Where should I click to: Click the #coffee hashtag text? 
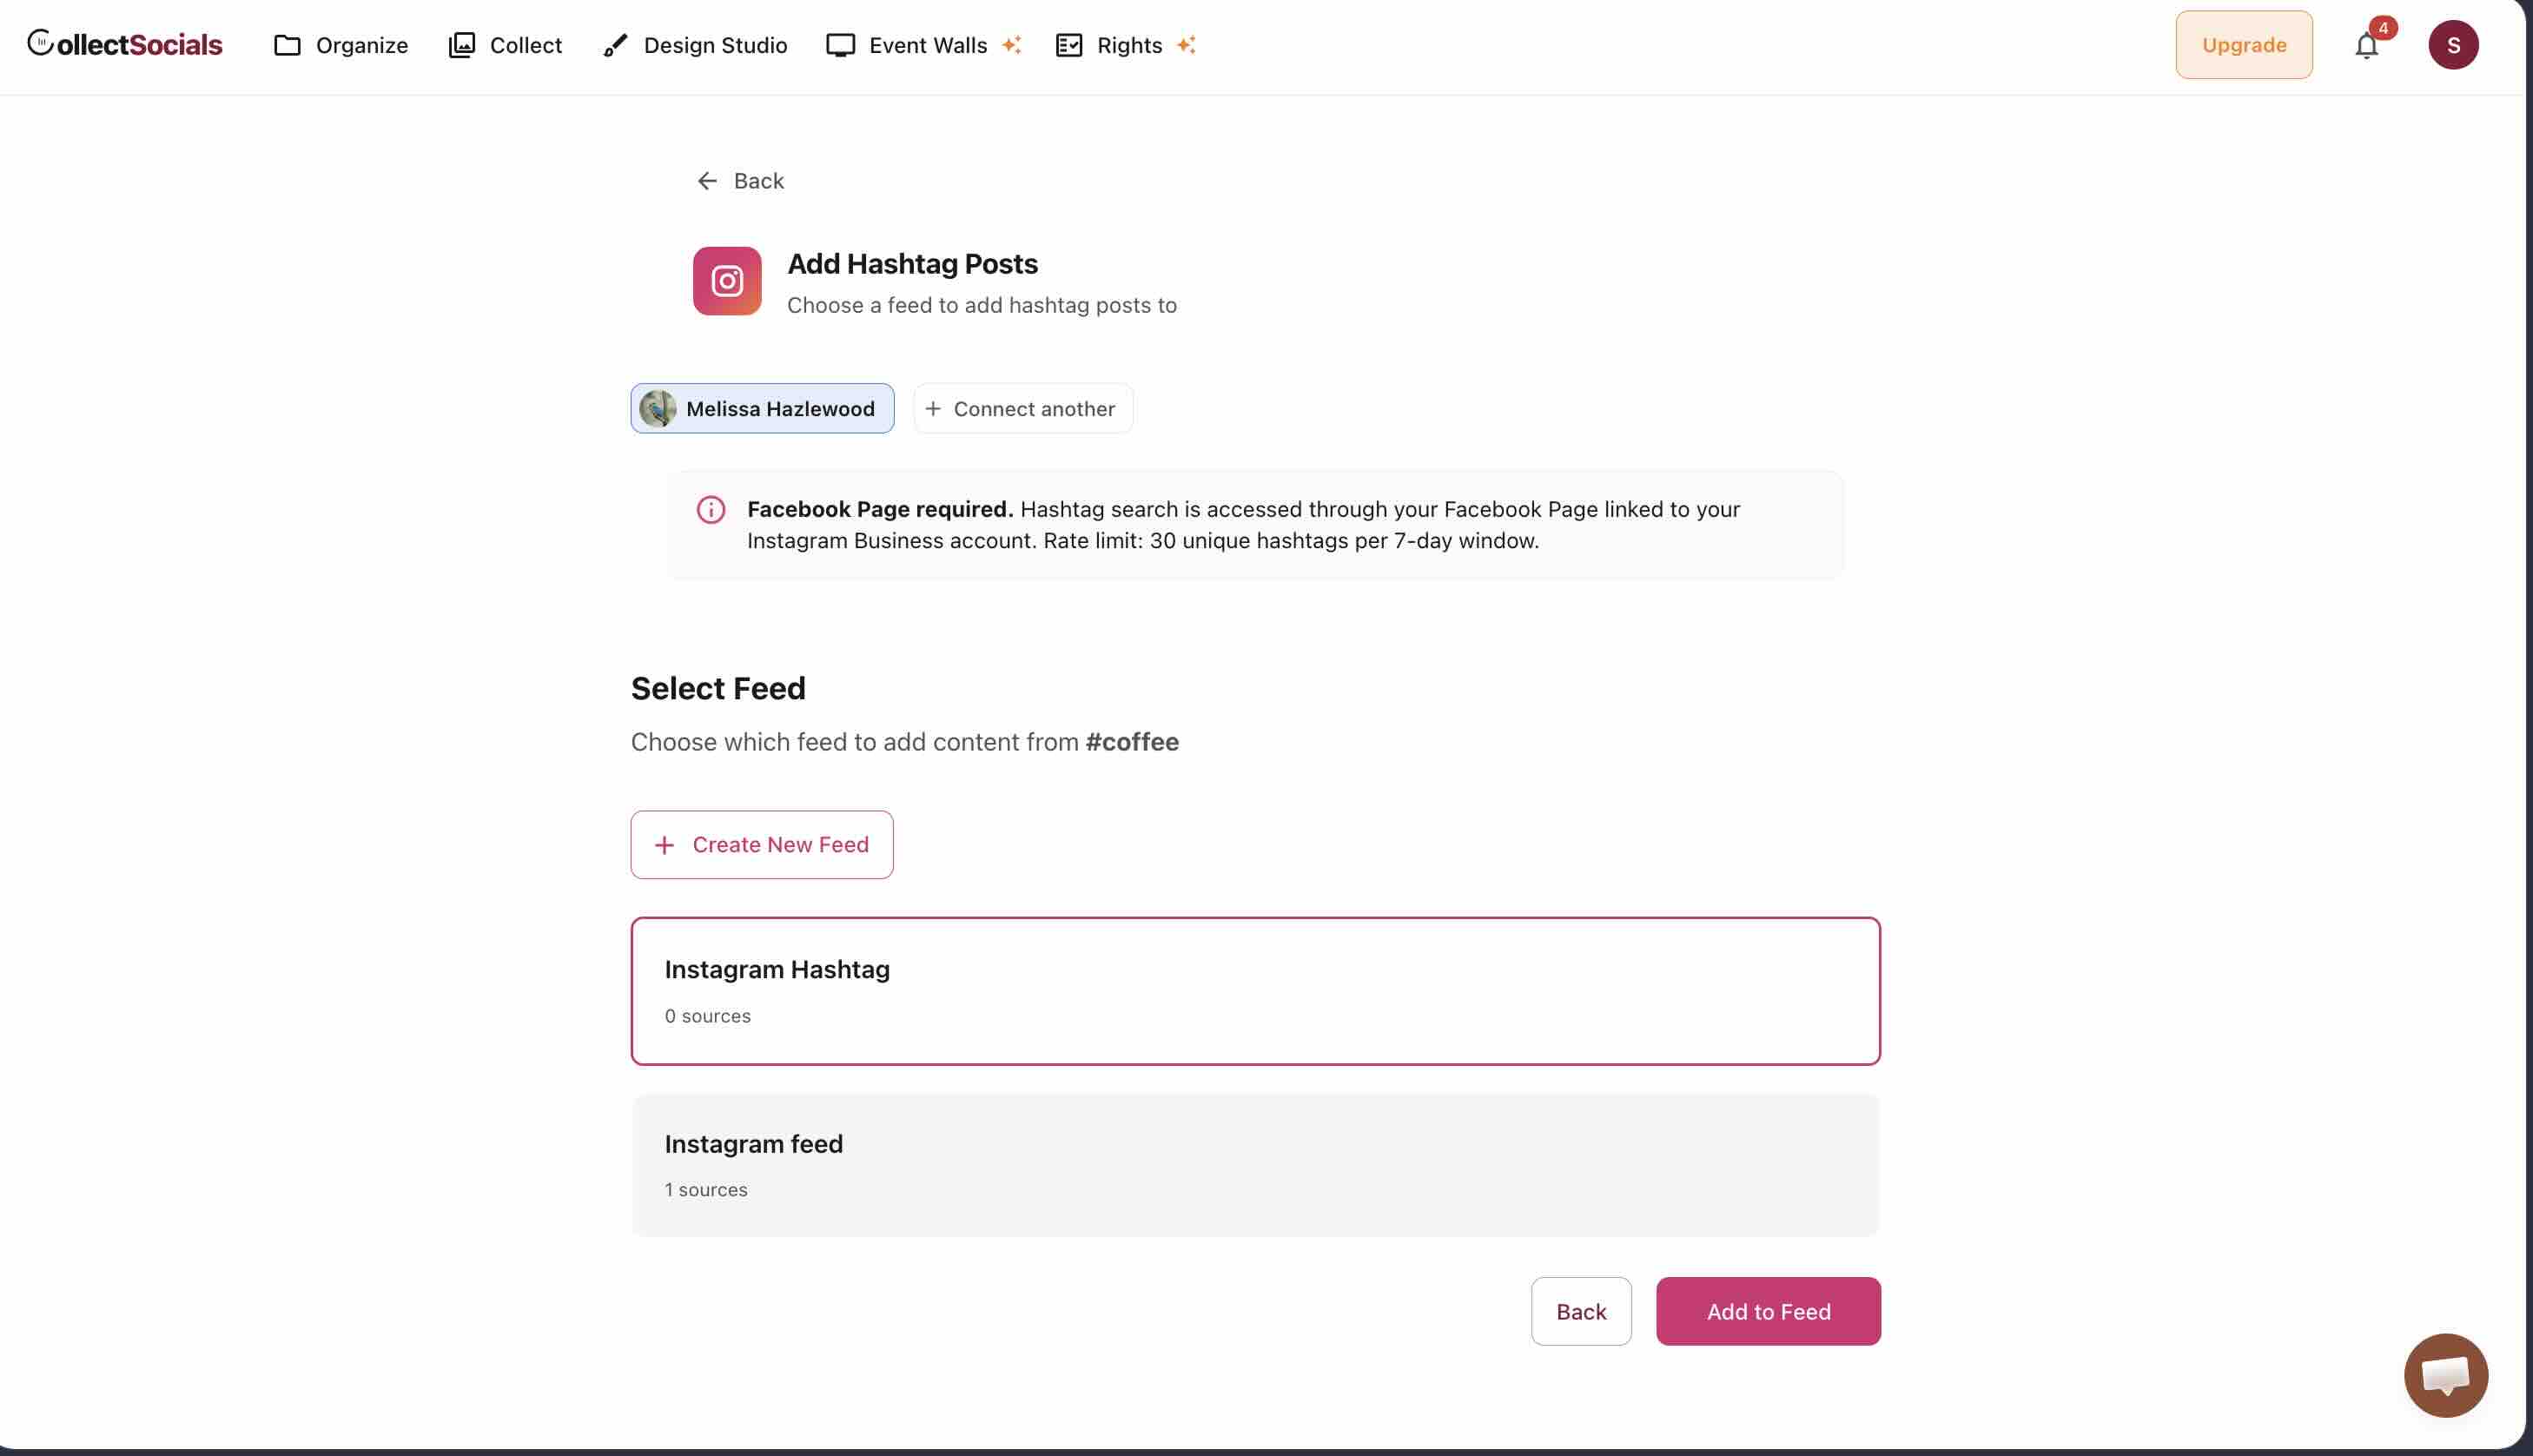tap(1132, 742)
